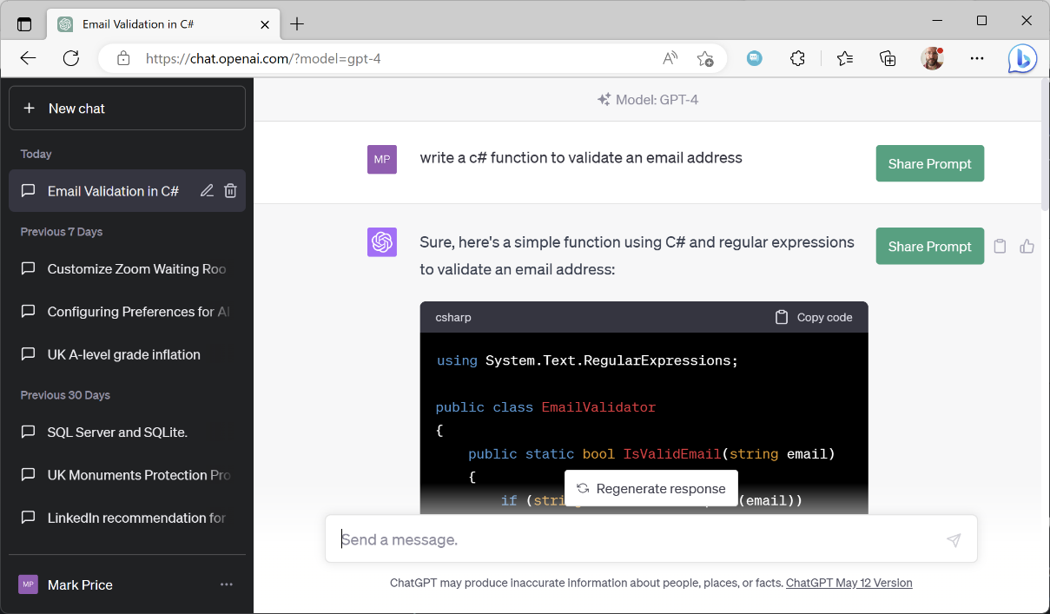The height and width of the screenshot is (614, 1050).
Task: Click the page vertical scrollbar
Action: 1045,143
